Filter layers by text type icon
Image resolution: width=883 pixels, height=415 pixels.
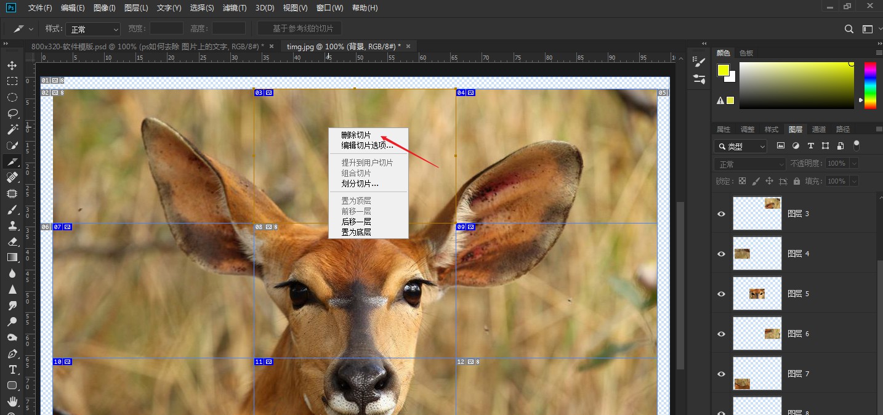tap(810, 146)
